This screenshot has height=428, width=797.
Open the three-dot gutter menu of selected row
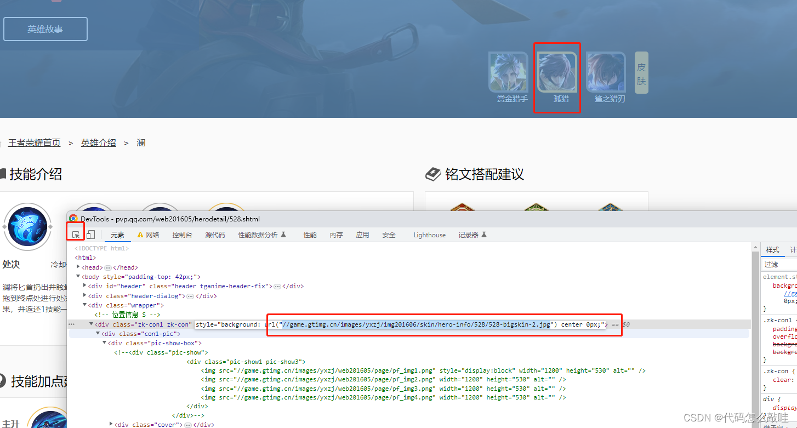(x=71, y=324)
